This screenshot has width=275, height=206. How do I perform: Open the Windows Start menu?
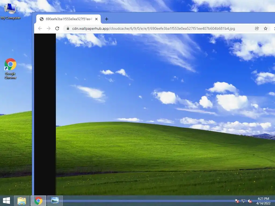click(x=6, y=201)
